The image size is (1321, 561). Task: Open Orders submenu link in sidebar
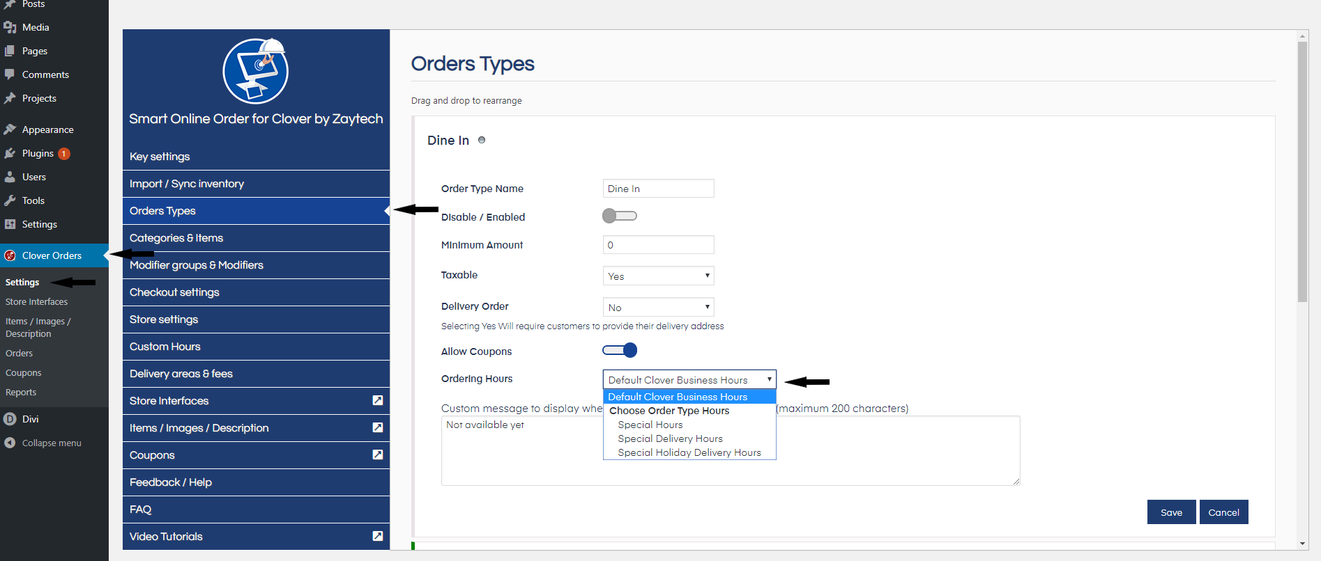tap(19, 353)
